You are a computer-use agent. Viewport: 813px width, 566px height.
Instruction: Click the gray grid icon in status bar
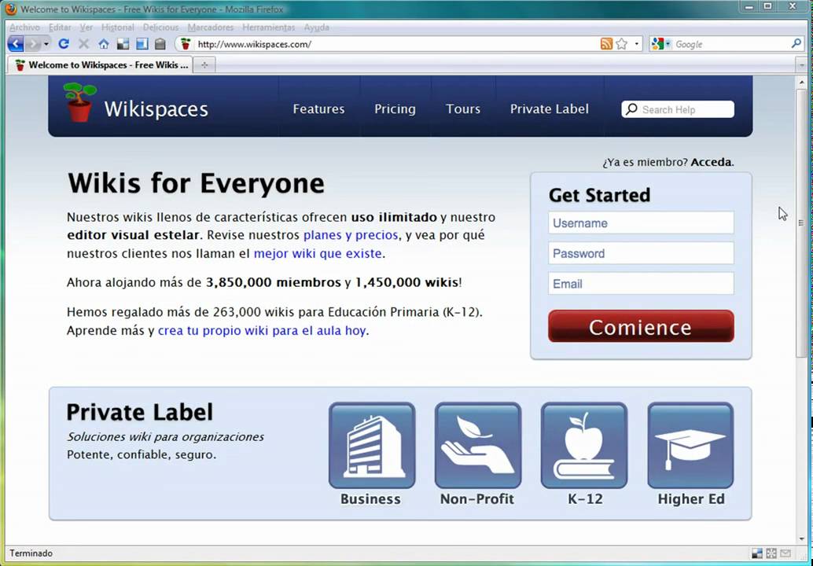771,553
